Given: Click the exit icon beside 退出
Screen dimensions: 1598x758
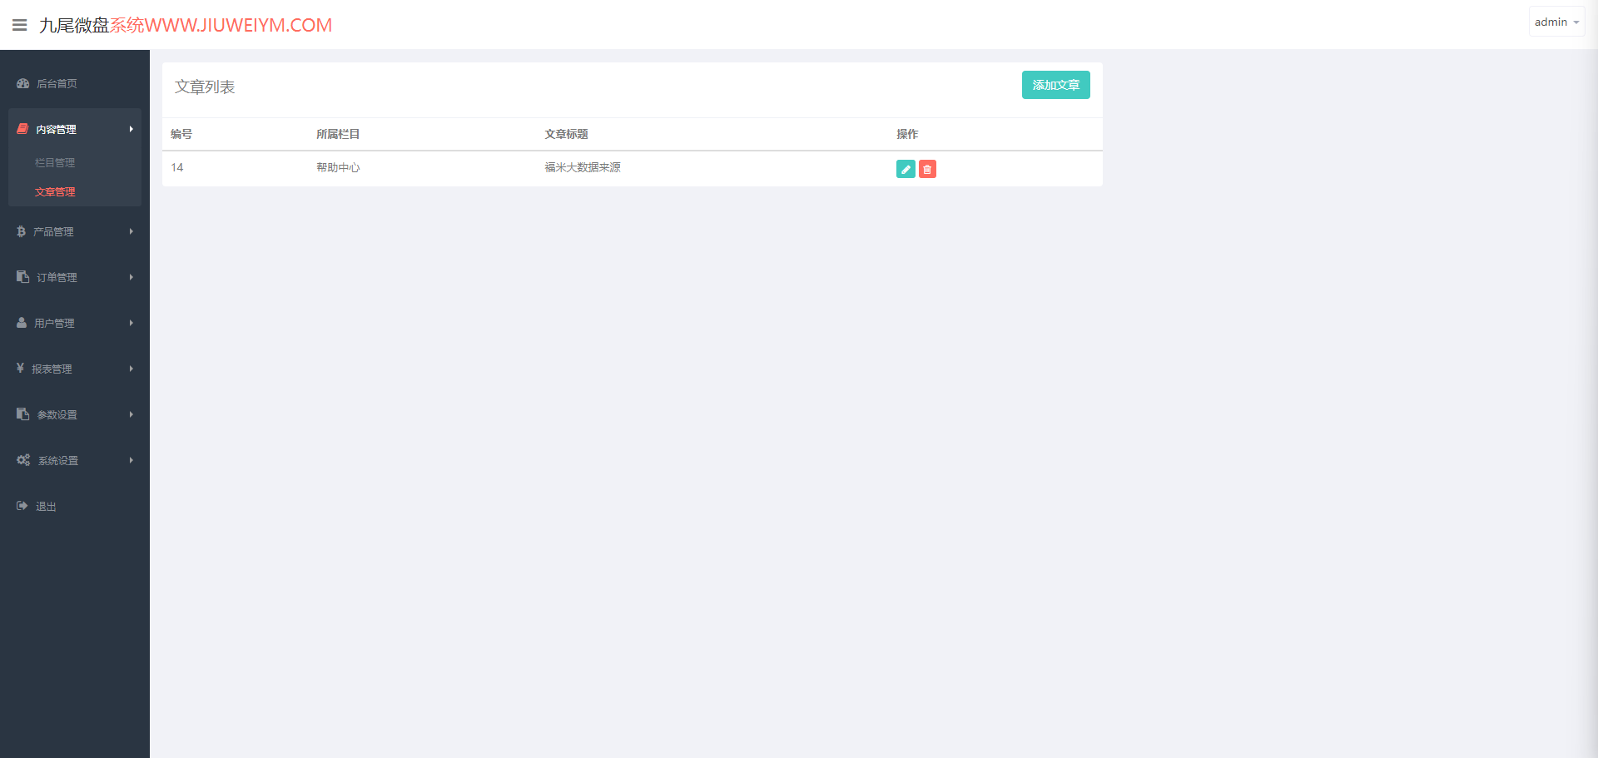Looking at the screenshot, I should coord(22,506).
